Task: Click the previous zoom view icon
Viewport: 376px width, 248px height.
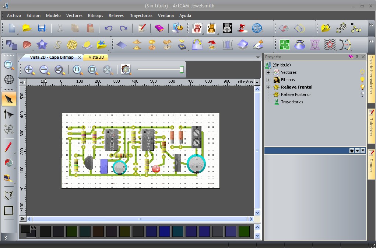Action: 59,70
